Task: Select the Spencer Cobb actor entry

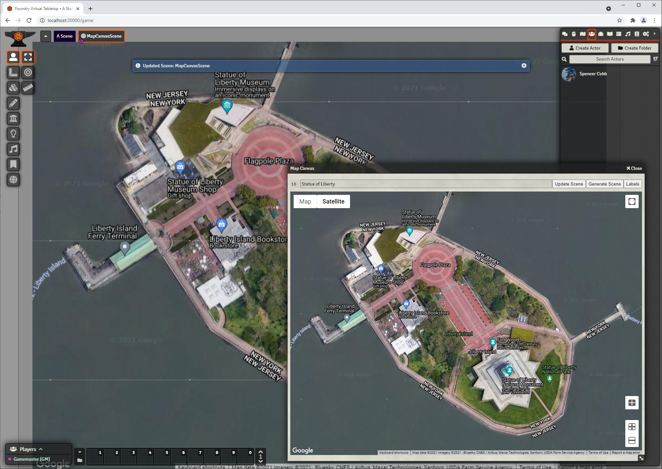Action: pos(594,74)
